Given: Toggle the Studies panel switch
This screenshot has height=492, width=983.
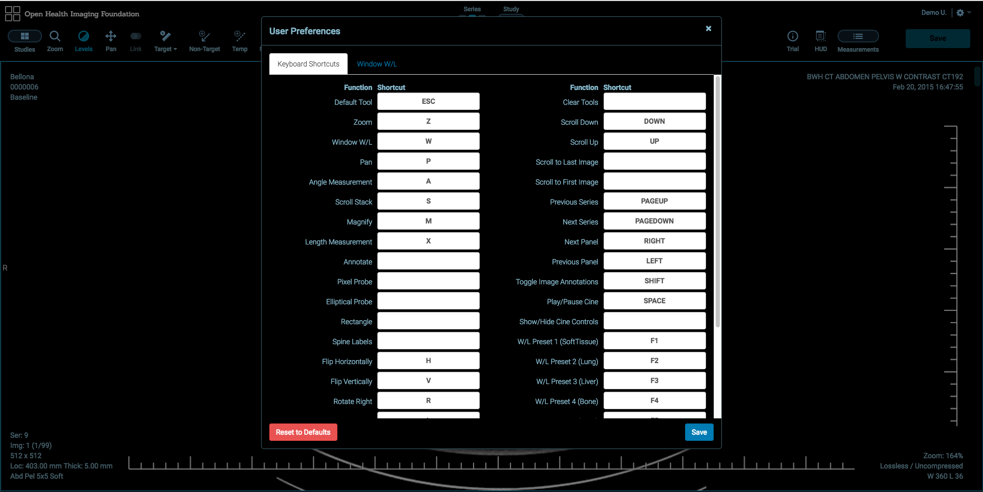Looking at the screenshot, I should tap(25, 36).
